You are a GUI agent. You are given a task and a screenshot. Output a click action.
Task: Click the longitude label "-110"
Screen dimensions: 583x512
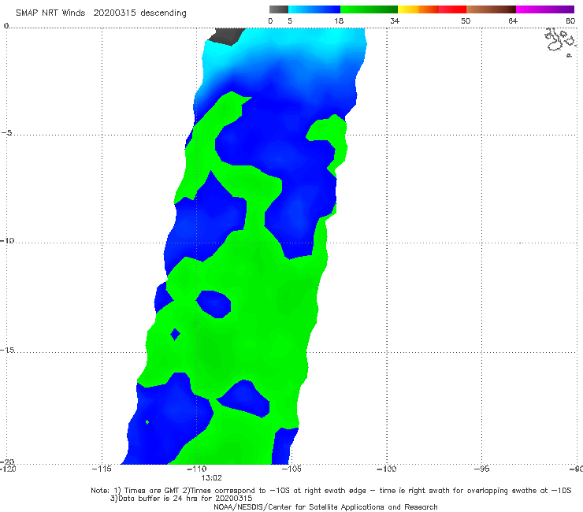[196, 469]
